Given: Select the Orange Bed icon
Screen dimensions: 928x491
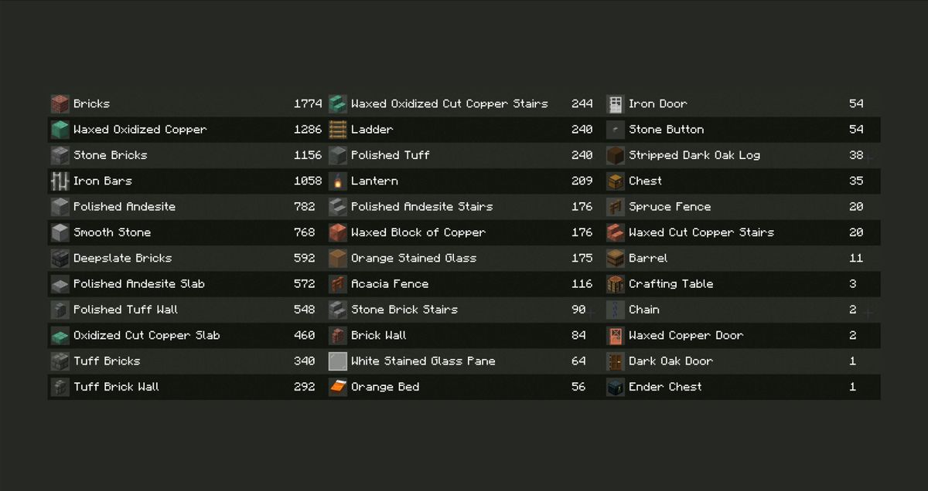Looking at the screenshot, I should click(337, 387).
